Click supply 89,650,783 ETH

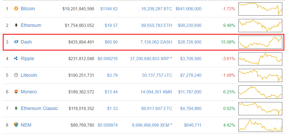pyautogui.click(x=157, y=25)
